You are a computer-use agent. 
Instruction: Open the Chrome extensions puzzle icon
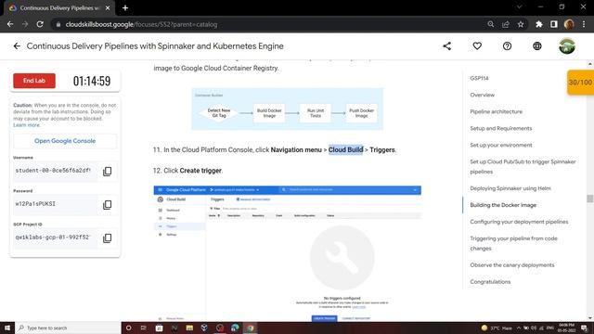538,24
